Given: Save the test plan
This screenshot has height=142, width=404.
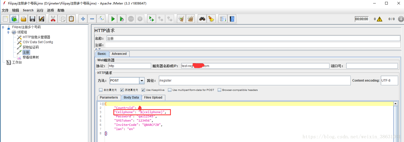Looking at the screenshot, I should tap(32, 19).
